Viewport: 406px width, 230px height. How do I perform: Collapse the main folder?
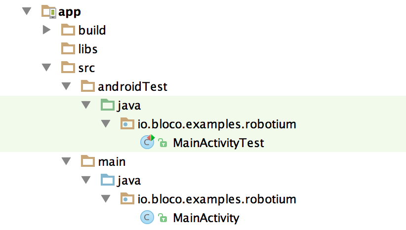coord(66,161)
